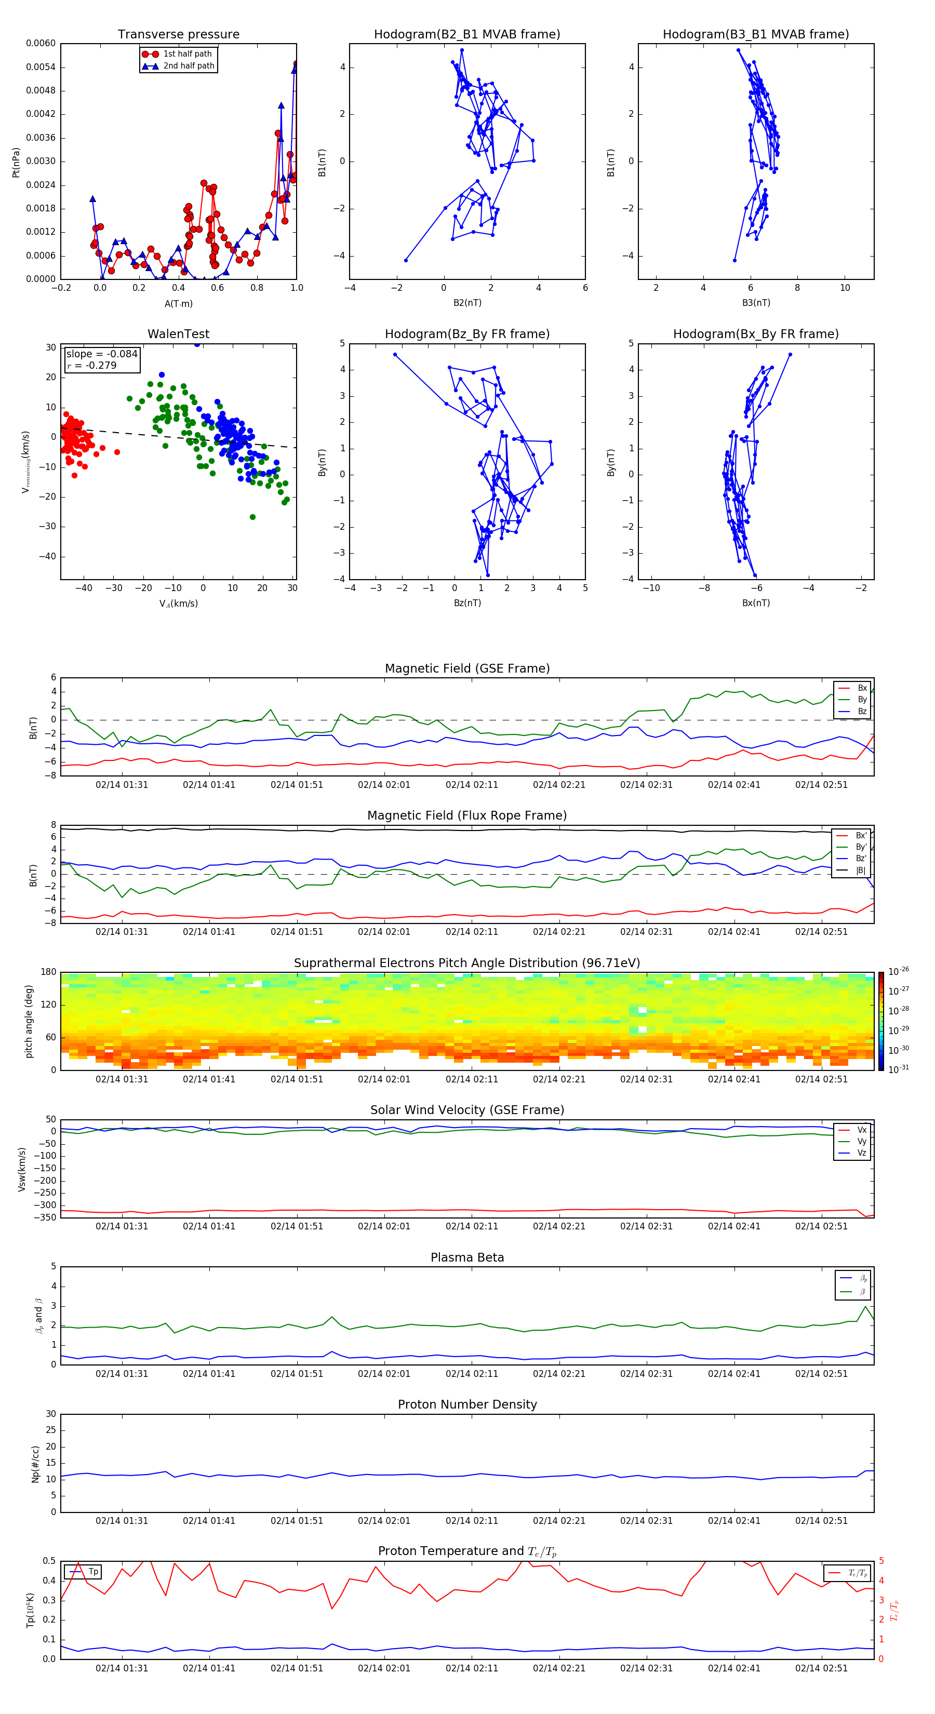Click the Suprathermal Electrons Pitch Angle Distribution title
Image resolution: width=935 pixels, height=1714 pixels.
click(x=467, y=963)
